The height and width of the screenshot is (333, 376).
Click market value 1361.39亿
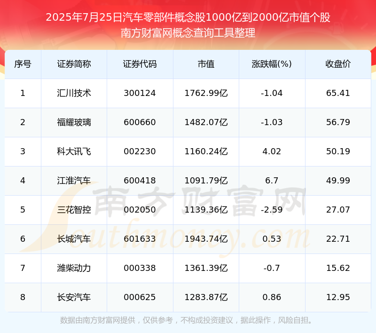[x=206, y=268]
